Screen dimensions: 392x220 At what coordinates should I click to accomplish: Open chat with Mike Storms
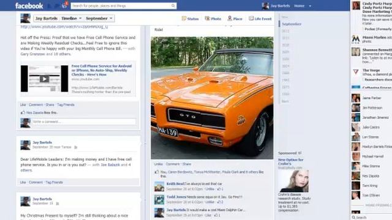(371, 166)
